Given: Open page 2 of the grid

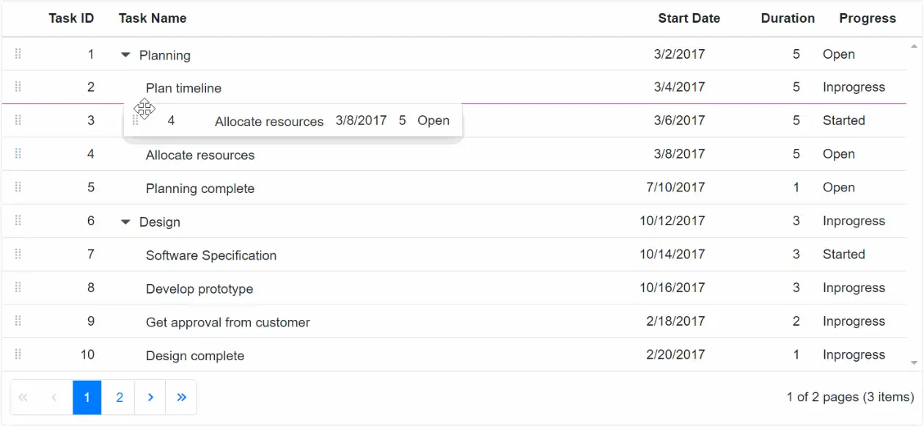Looking at the screenshot, I should point(118,397).
